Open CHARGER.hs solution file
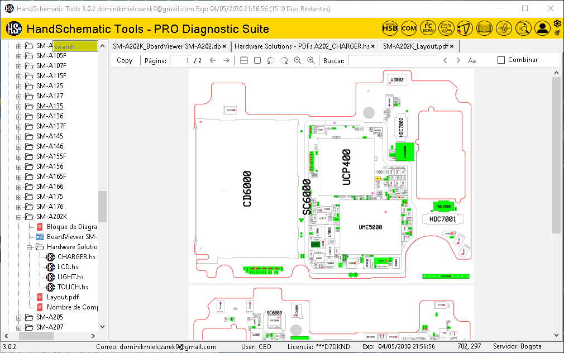Viewport: 564px width, 353px height. click(77, 256)
